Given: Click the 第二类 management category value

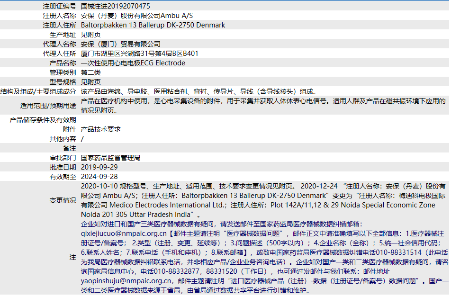Looking at the screenshot, I should [x=90, y=72].
